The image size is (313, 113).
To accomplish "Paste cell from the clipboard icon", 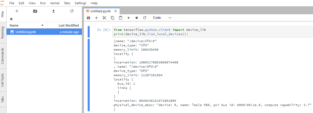I will pos(121,18).
